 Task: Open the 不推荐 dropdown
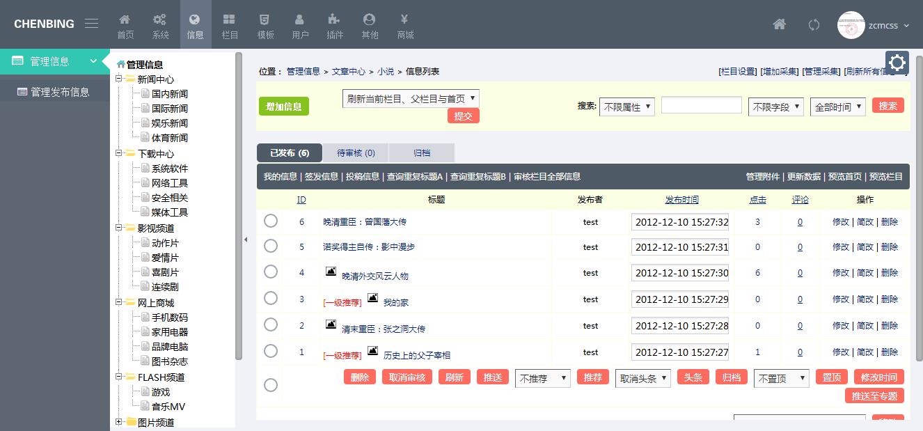pyautogui.click(x=543, y=379)
